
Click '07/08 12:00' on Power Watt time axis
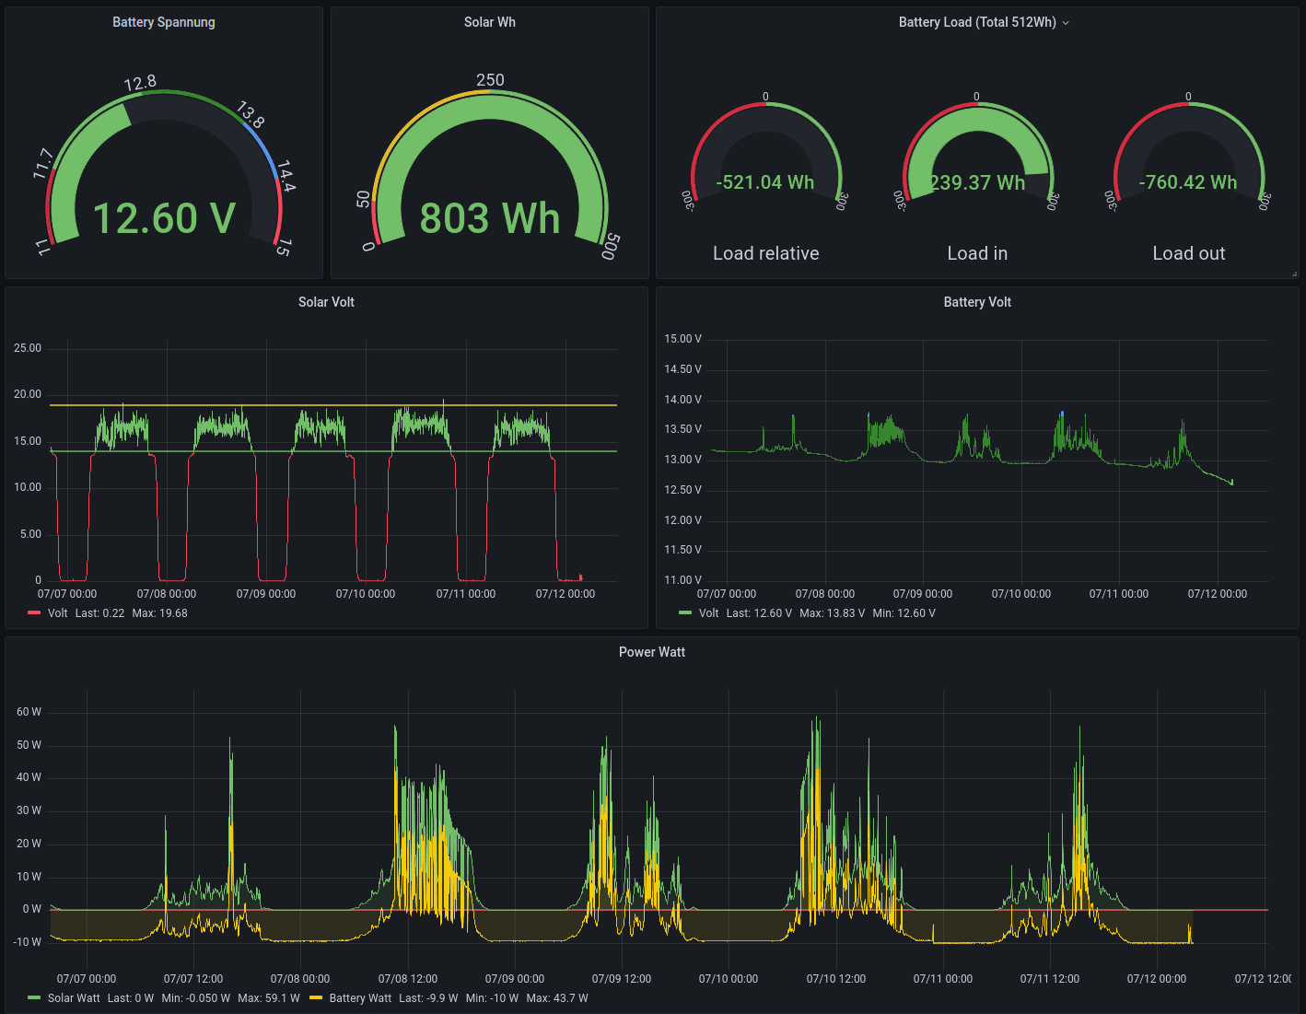click(408, 979)
